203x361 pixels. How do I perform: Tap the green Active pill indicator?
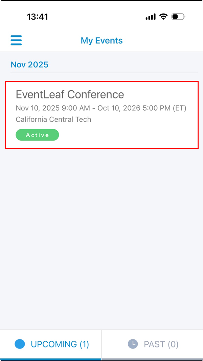[x=37, y=135]
